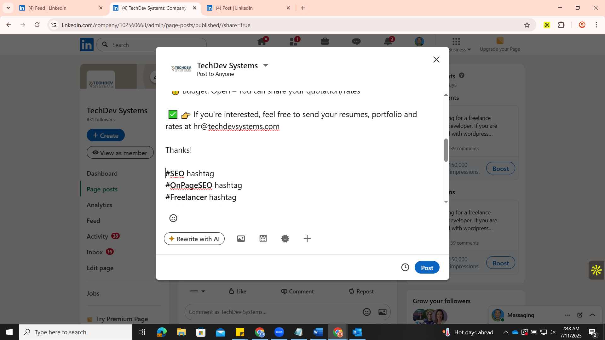Screen dimensions: 605x340
Task: Open the browser Extensions puzzle icon
Action: tap(561, 25)
